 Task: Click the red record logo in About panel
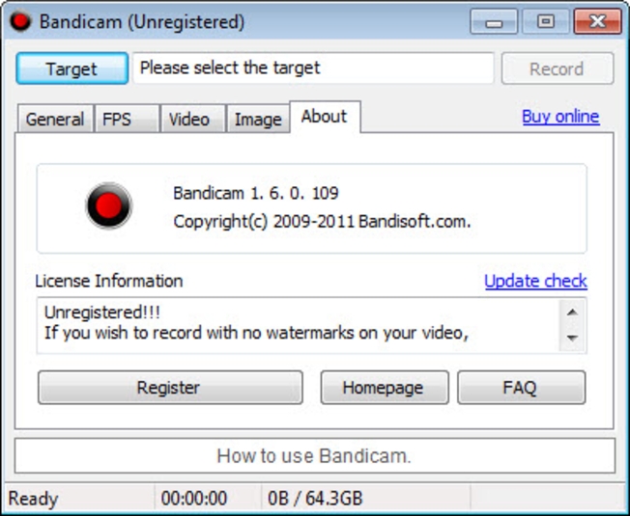[x=108, y=207]
